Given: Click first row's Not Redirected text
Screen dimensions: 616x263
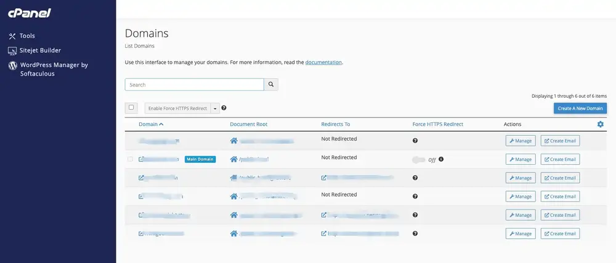Looking at the screenshot, I should (339, 139).
